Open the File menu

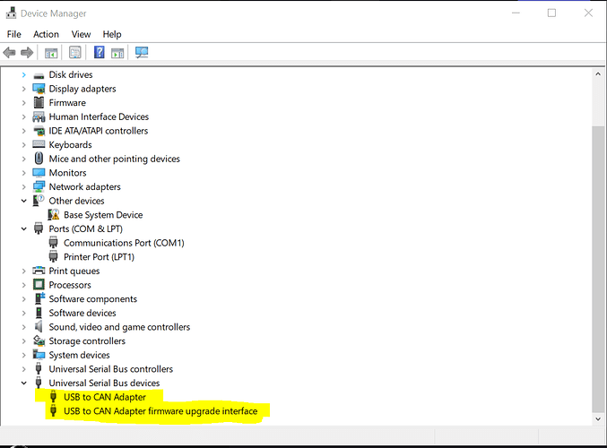(13, 34)
